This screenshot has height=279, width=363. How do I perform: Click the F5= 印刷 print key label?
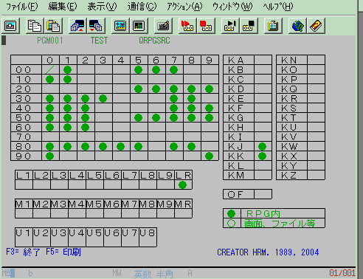tap(63, 252)
